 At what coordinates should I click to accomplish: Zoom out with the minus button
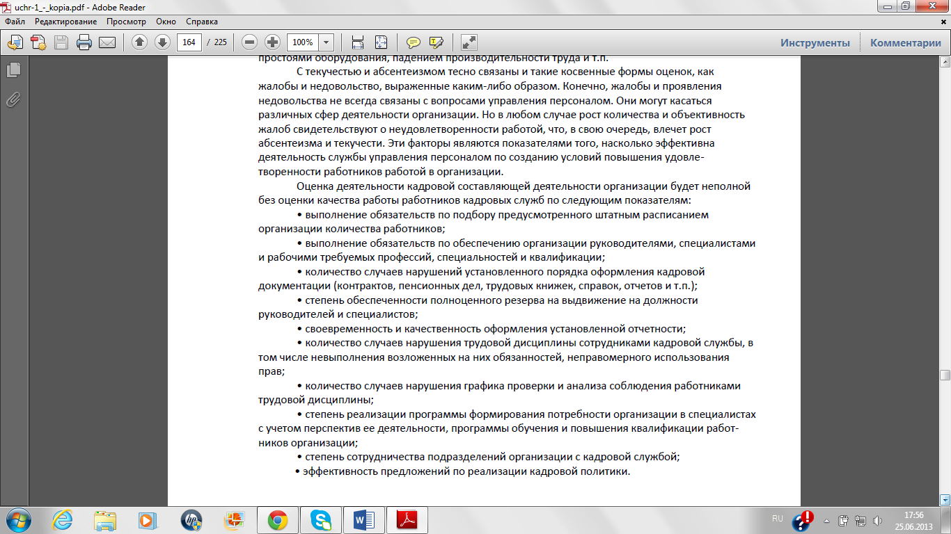tap(249, 42)
